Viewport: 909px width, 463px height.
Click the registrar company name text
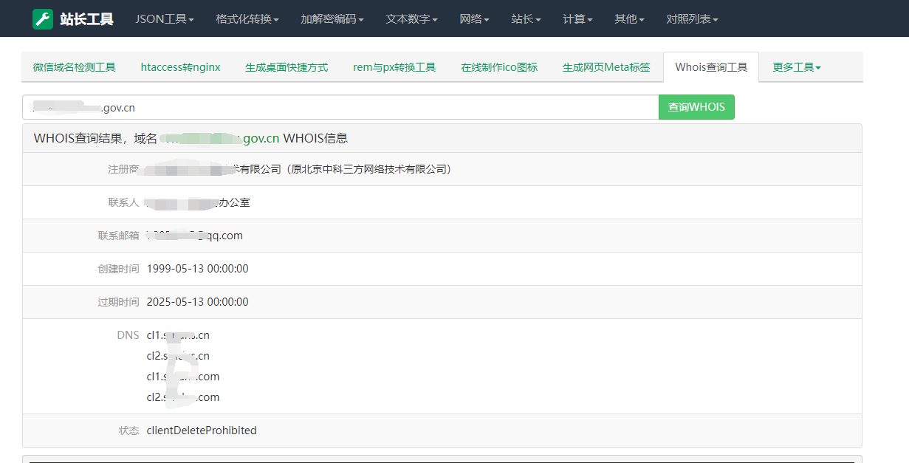point(299,169)
